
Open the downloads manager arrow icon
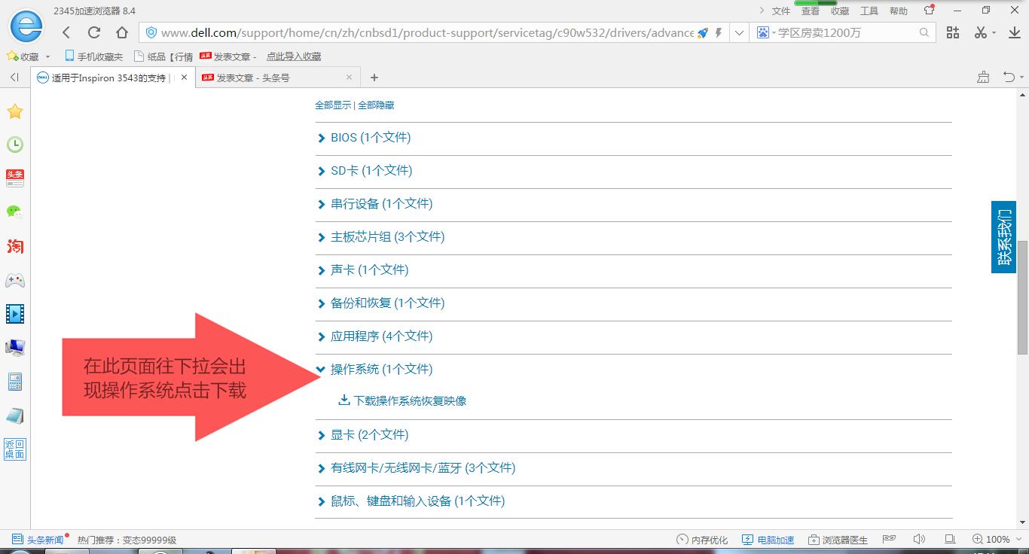(1014, 32)
